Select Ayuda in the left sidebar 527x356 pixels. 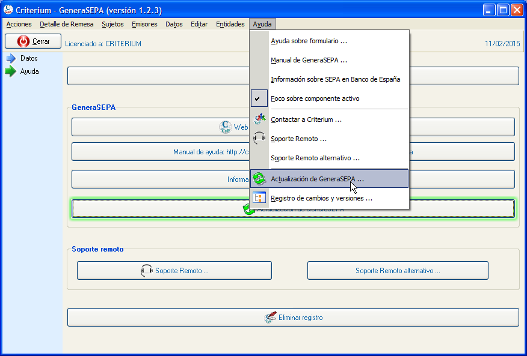[x=29, y=71]
